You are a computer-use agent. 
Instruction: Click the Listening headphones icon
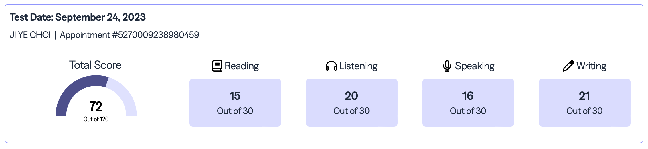click(x=331, y=66)
